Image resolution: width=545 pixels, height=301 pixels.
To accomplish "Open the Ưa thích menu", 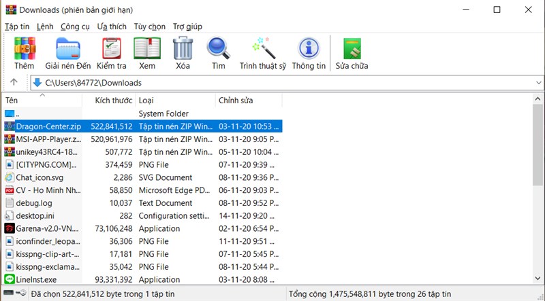I will point(112,26).
